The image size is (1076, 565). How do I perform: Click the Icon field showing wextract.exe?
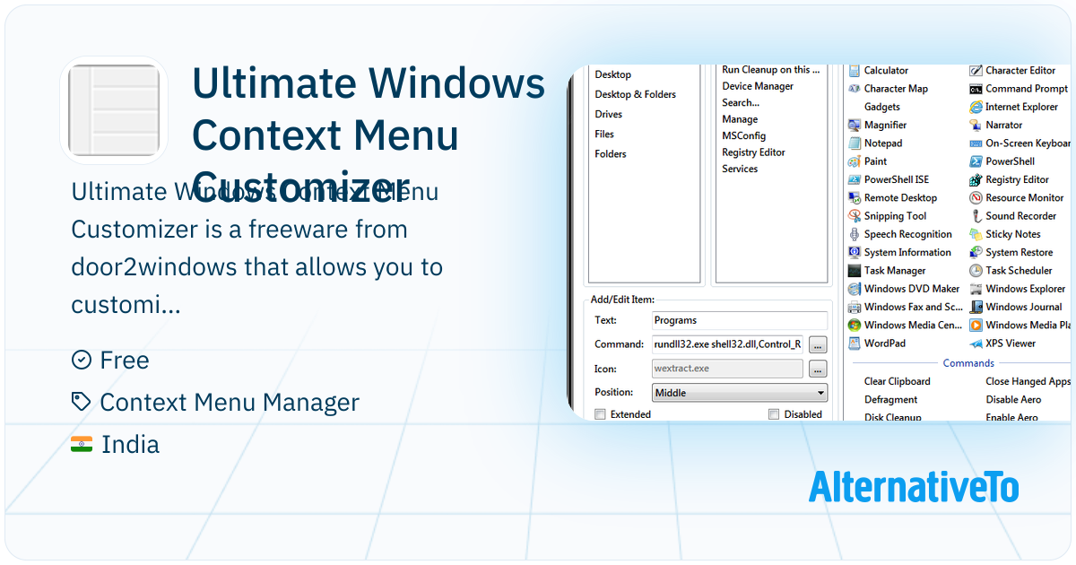click(x=727, y=369)
